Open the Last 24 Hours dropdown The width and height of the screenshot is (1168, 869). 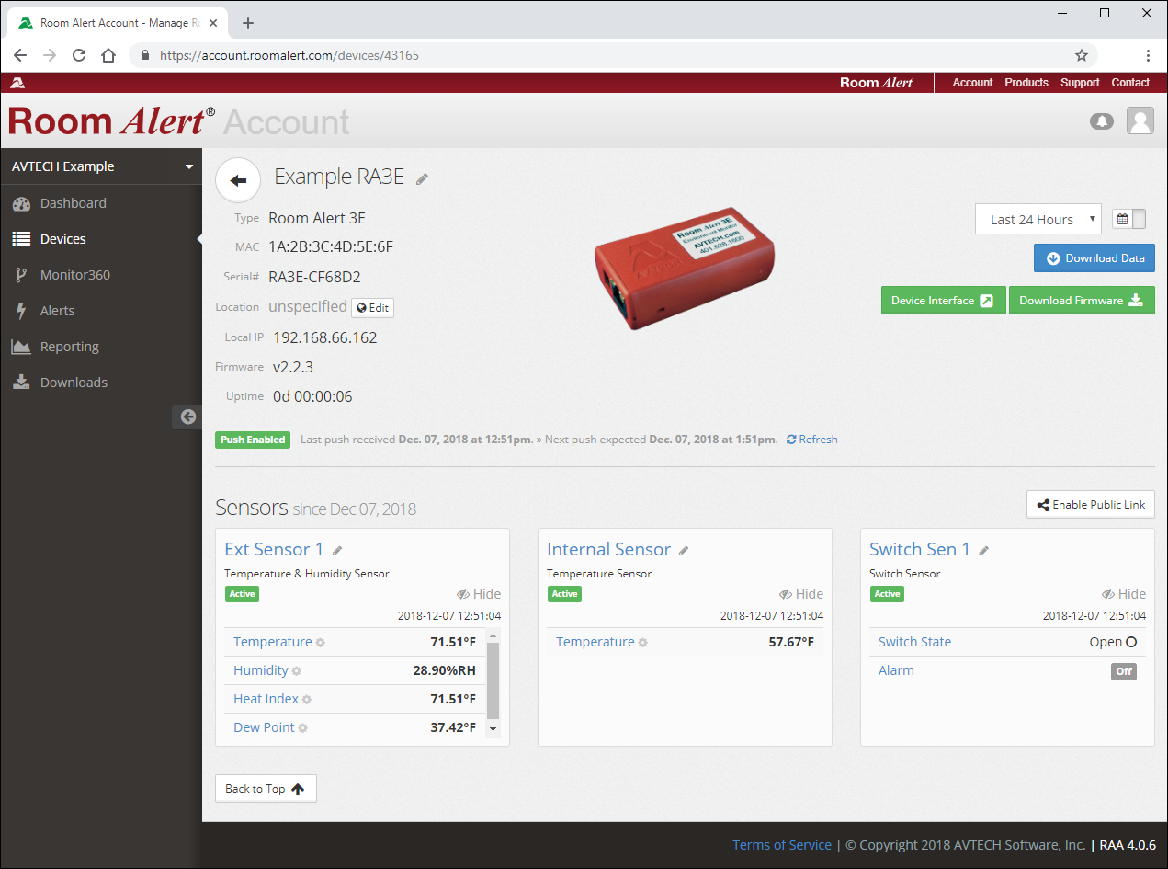(x=1038, y=220)
